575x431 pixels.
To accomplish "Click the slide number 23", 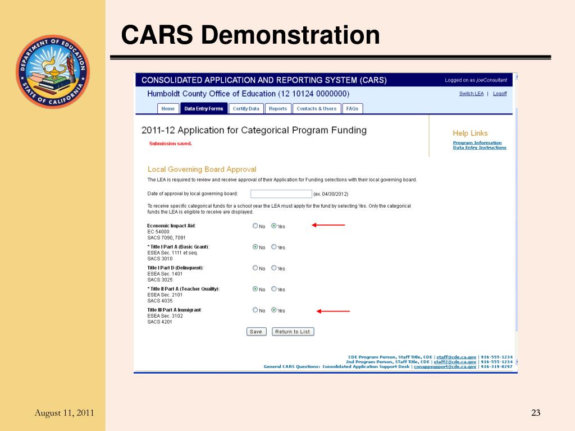I will click(x=536, y=412).
